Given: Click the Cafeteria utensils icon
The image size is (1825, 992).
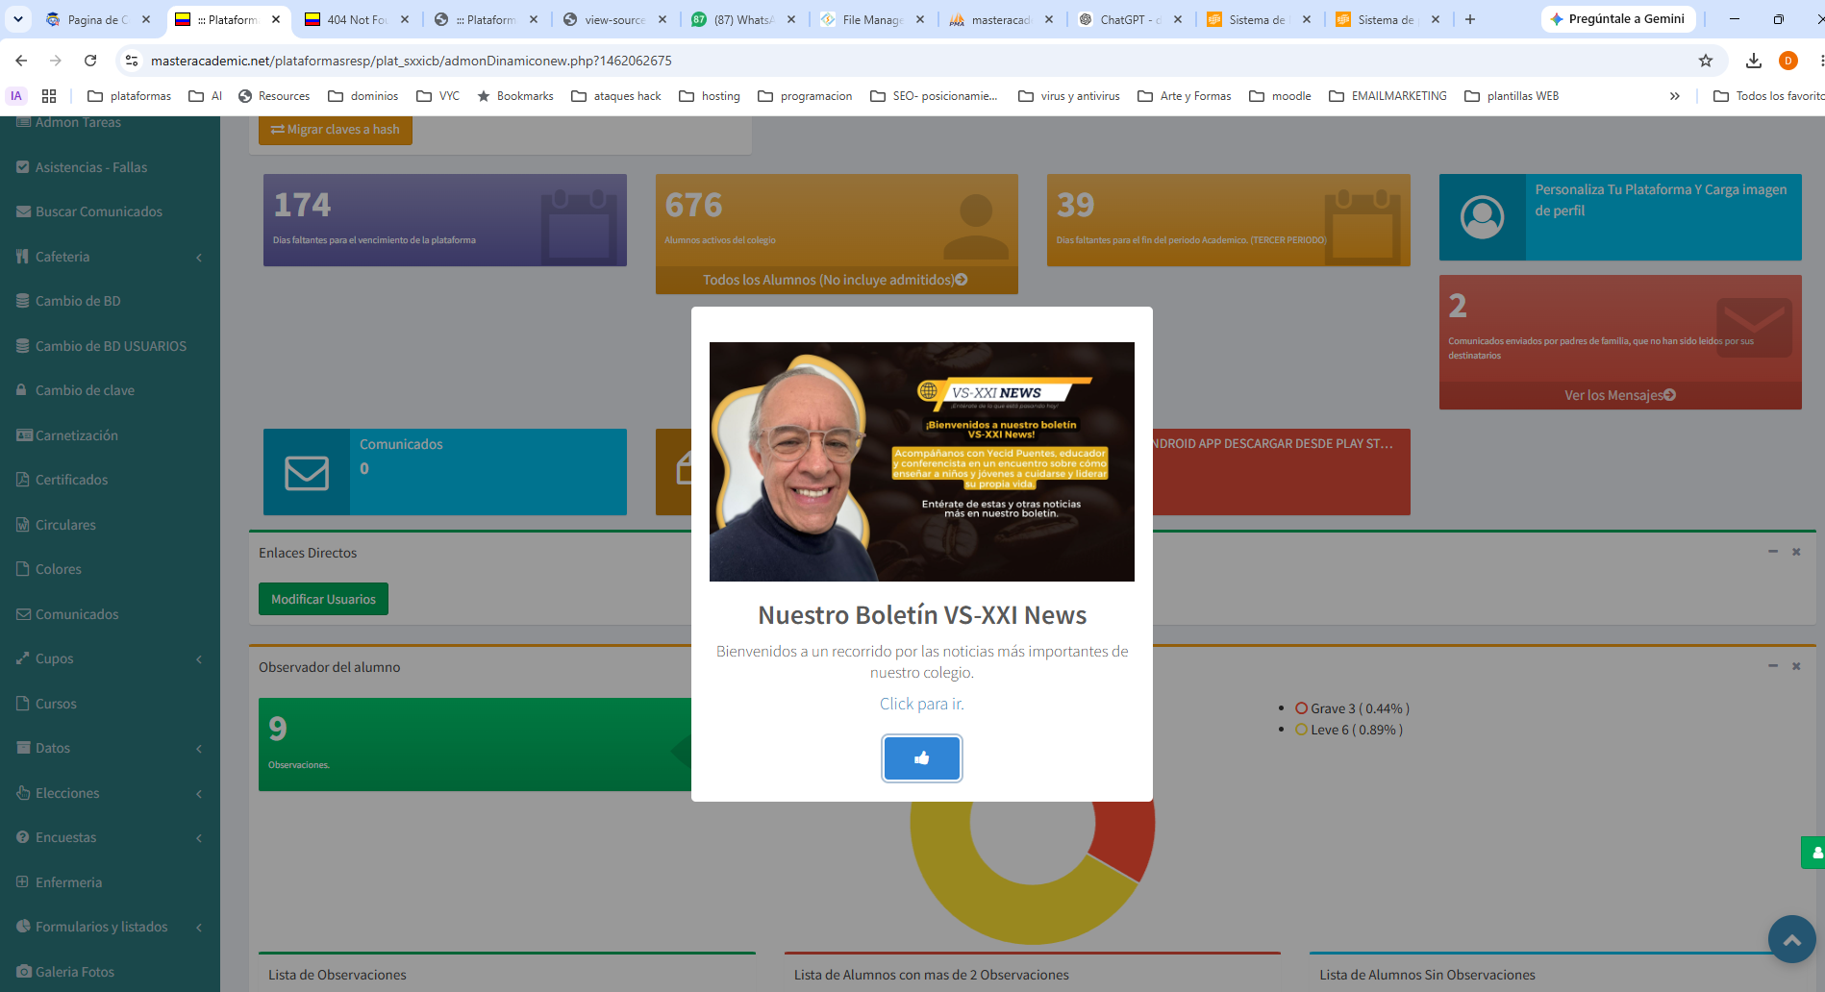Looking at the screenshot, I should pyautogui.click(x=23, y=257).
